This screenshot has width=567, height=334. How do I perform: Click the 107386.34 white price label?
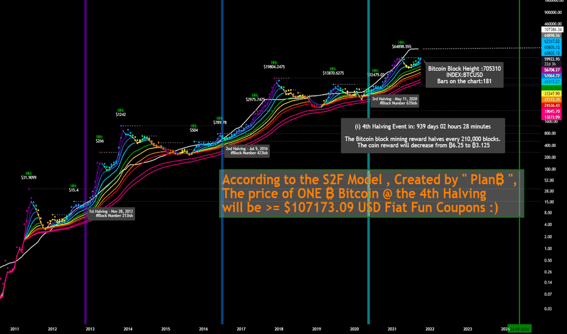(x=552, y=30)
